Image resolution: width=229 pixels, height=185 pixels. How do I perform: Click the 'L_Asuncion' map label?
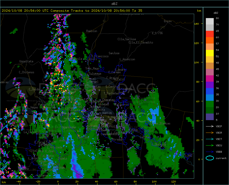pyautogui.click(x=127, y=59)
